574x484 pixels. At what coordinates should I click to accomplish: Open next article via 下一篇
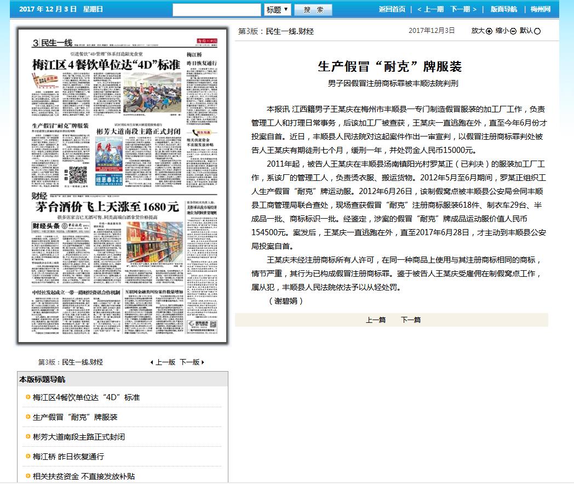411,320
